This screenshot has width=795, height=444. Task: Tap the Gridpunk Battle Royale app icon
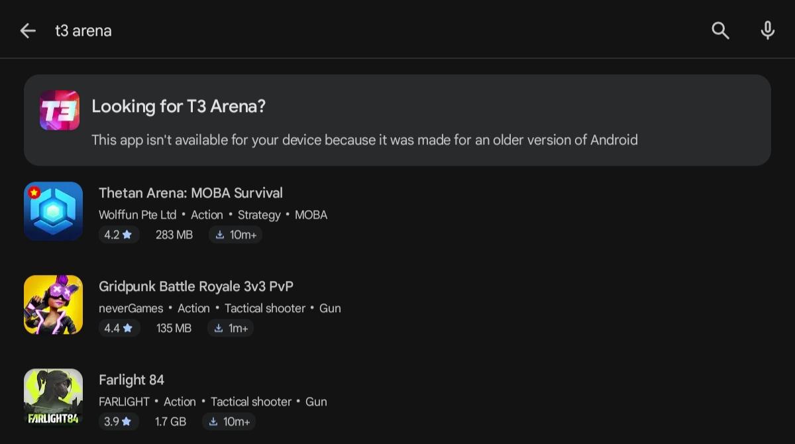(53, 305)
